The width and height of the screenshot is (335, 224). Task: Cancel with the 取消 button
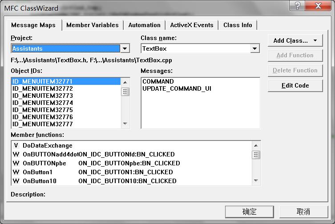coord(303,212)
